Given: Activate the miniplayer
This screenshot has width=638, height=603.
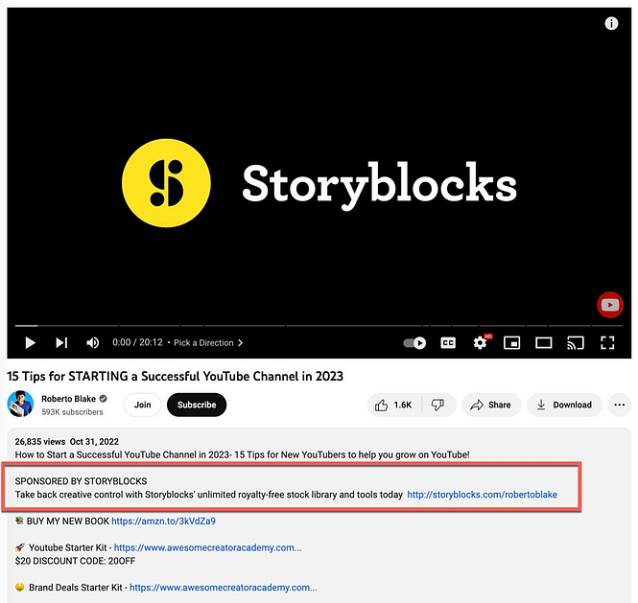Looking at the screenshot, I should pyautogui.click(x=512, y=343).
